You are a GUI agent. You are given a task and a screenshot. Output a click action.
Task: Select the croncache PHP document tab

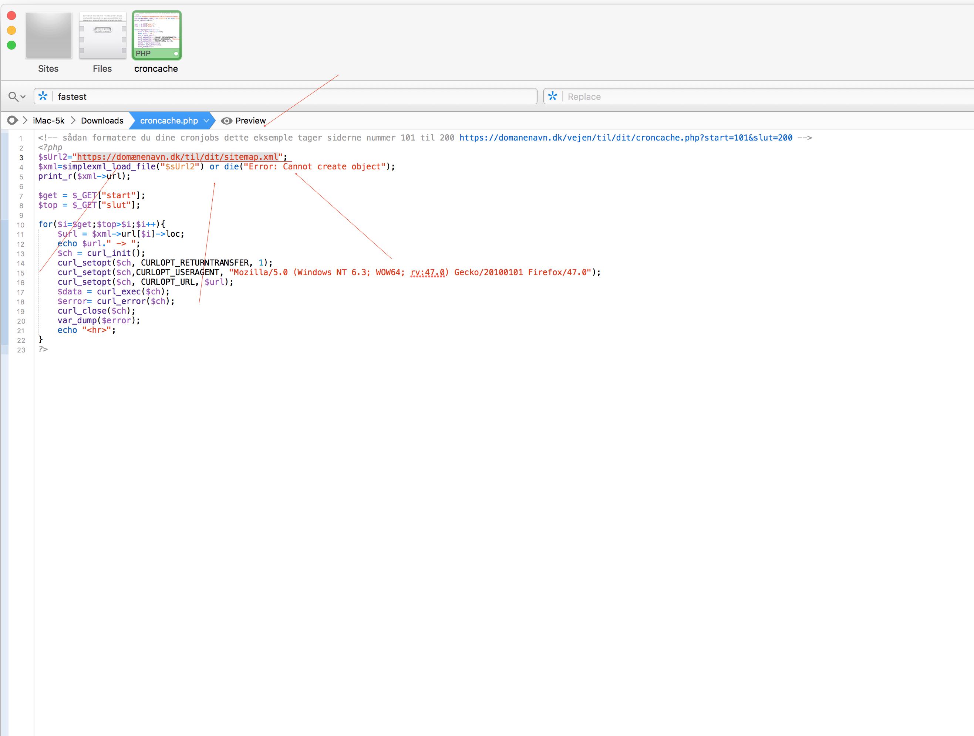click(x=157, y=36)
